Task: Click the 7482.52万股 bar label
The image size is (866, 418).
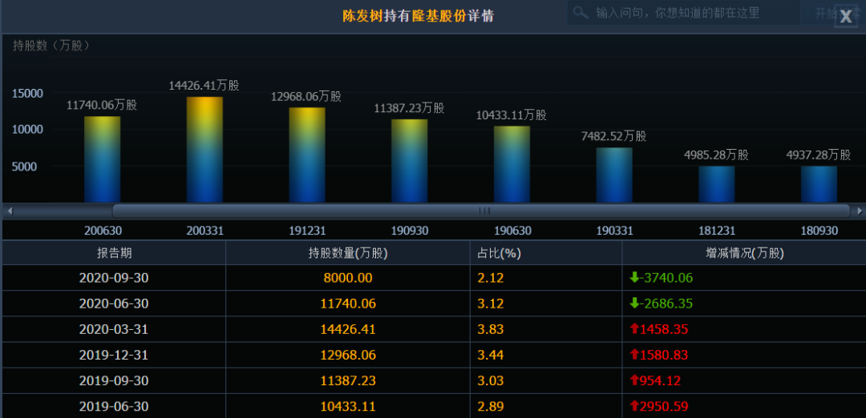Action: 613,136
